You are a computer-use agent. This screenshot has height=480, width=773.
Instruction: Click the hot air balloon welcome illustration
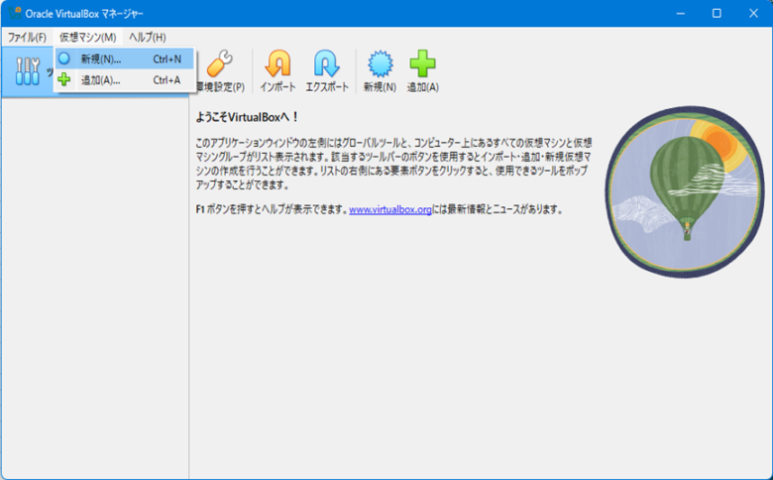tap(685, 191)
